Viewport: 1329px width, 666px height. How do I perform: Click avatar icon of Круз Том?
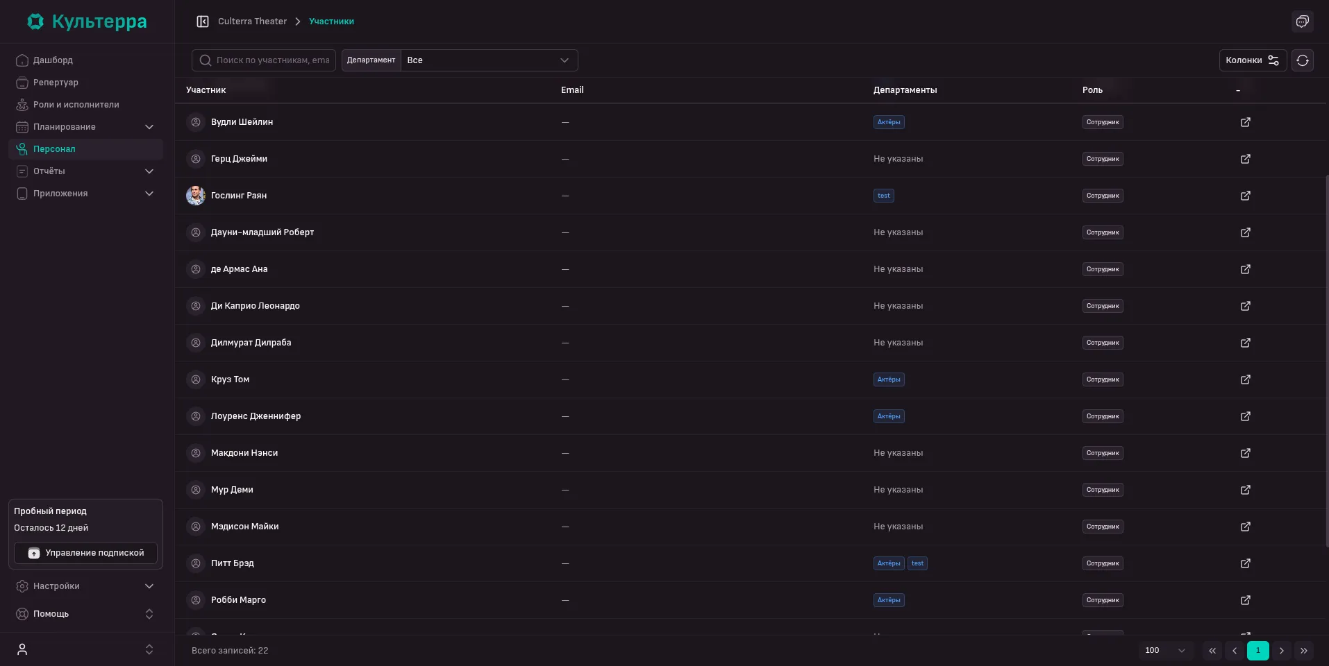196,379
